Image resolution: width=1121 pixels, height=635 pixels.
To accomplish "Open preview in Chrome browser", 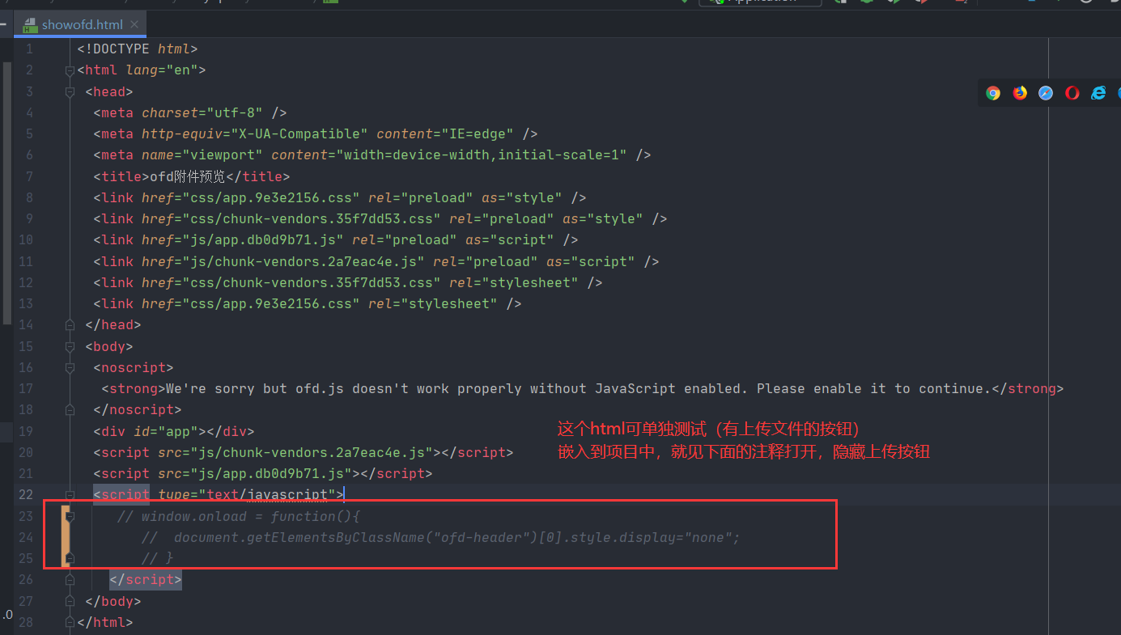I will [x=993, y=93].
